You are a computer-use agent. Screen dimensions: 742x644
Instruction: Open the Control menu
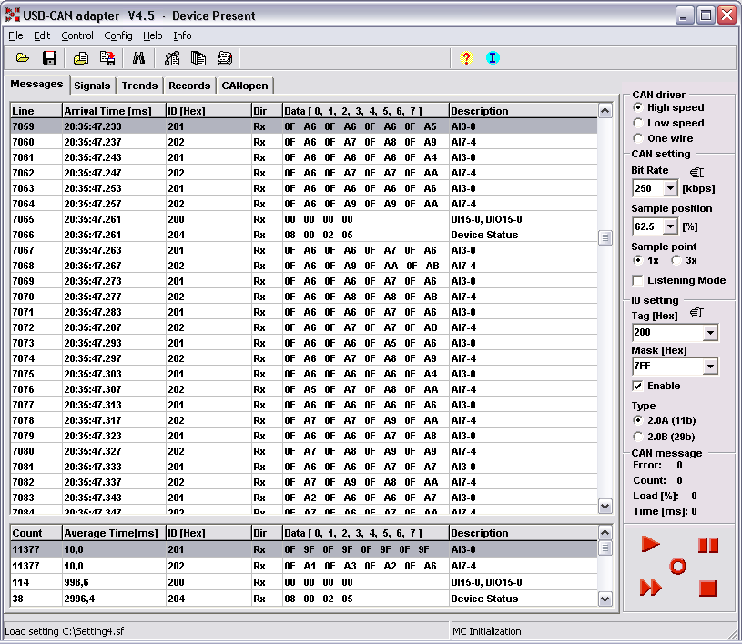(77, 35)
